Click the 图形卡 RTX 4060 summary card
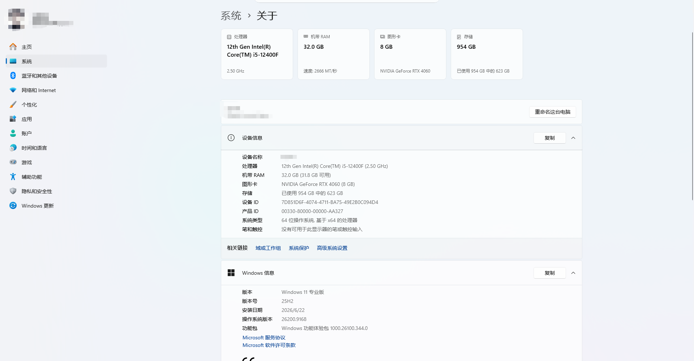Screen dimensions: 694x361 [x=410, y=54]
